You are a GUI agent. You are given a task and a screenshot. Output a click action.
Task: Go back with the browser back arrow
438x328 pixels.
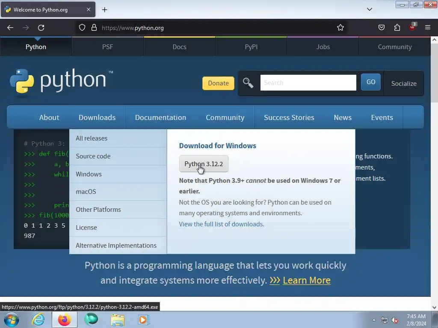pos(10,28)
